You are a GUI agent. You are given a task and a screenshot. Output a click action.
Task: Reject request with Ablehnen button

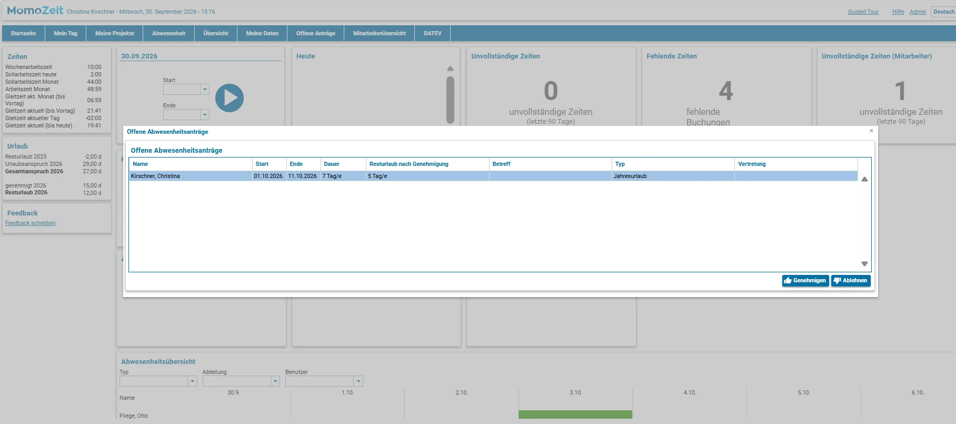tap(851, 281)
